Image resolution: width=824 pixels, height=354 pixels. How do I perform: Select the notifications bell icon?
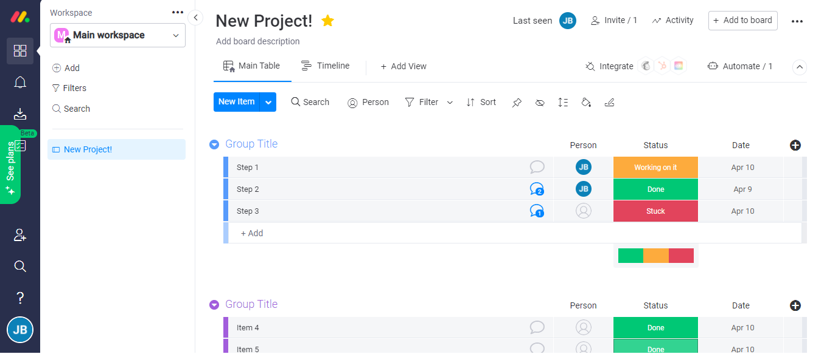click(x=20, y=82)
